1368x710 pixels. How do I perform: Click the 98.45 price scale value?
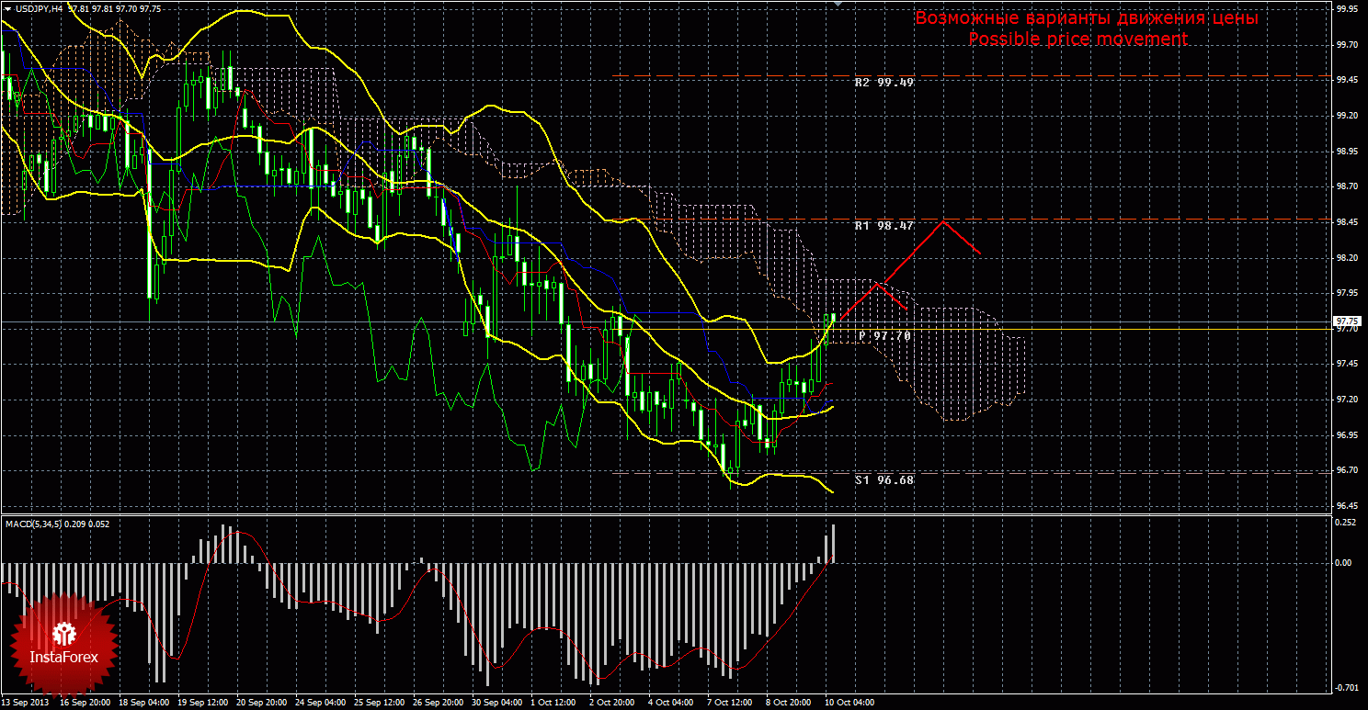[x=1346, y=222]
